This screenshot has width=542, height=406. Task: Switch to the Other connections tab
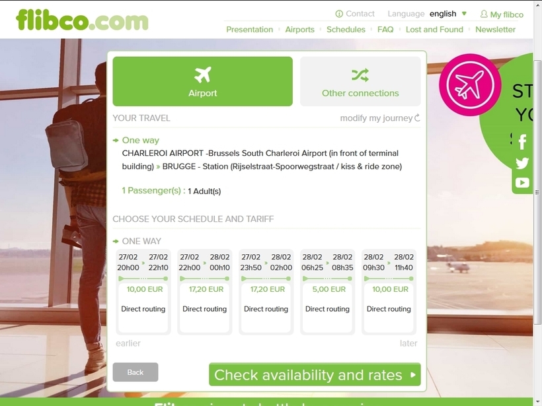coord(360,81)
